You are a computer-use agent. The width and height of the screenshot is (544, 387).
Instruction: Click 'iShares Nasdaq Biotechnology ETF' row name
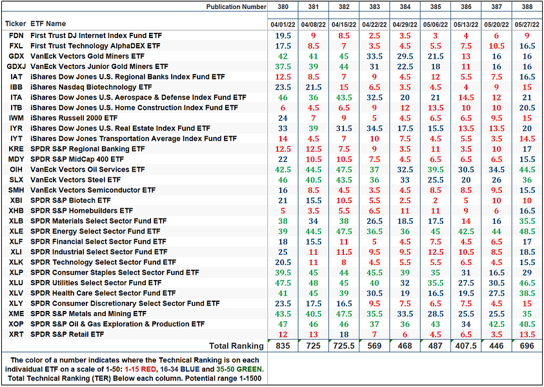pyautogui.click(x=91, y=87)
